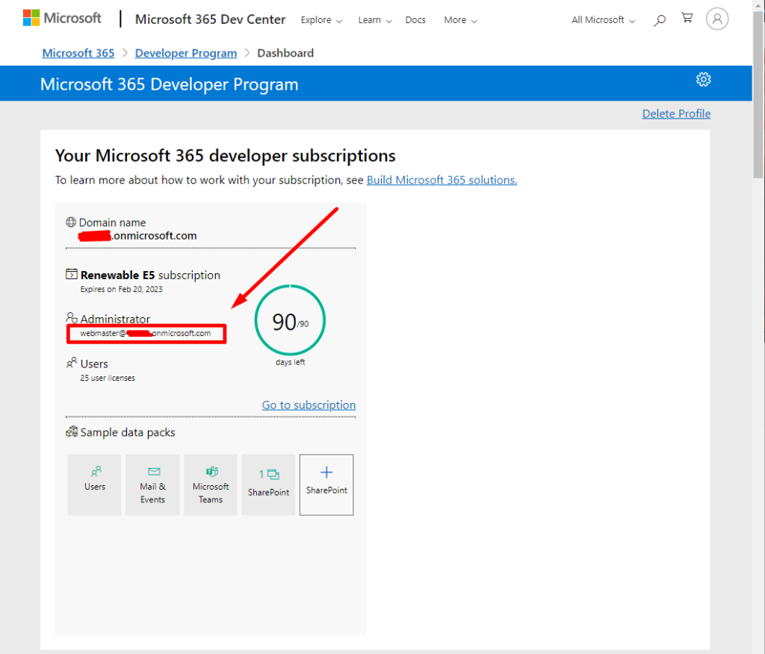The height and width of the screenshot is (654, 765).
Task: Click the Dashboard breadcrumb text
Action: coord(285,53)
